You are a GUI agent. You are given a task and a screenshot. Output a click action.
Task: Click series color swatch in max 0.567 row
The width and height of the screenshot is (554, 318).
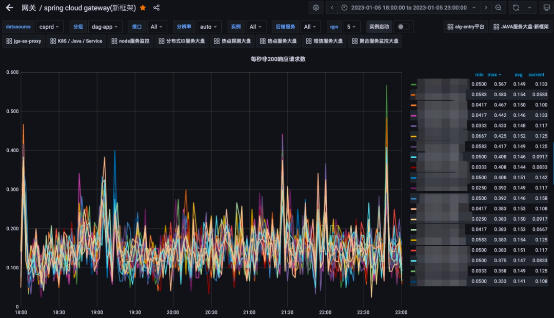[x=413, y=84]
